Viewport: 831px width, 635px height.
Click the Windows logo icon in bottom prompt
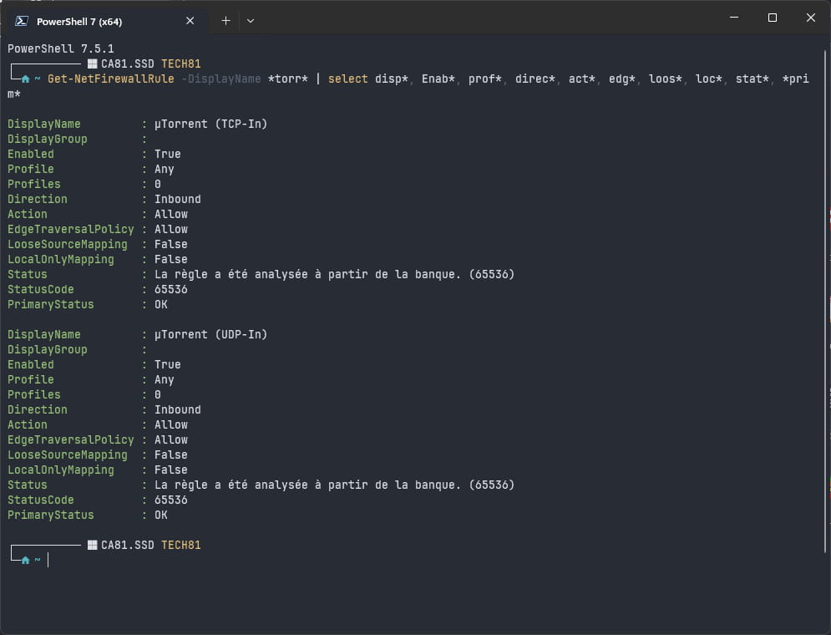coord(92,545)
